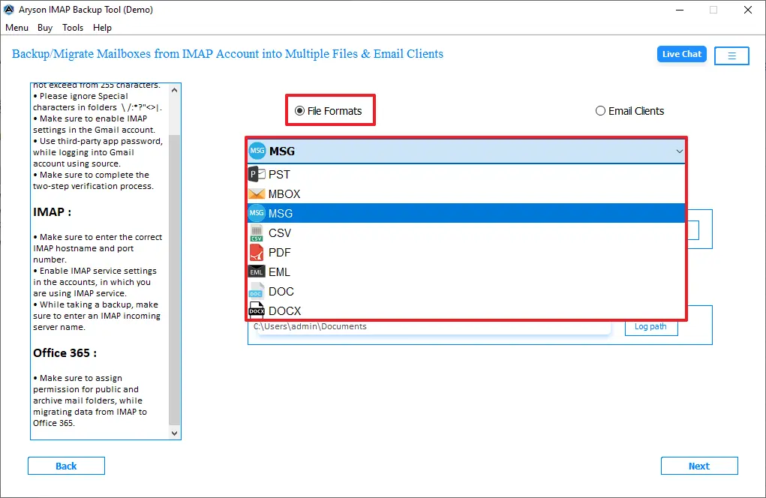Select the DOCX format icon

(256, 310)
